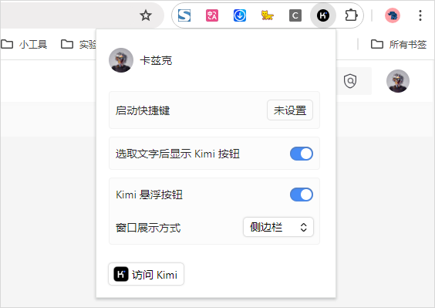This screenshot has height=308, width=435.
Task: Open the pink translate extension icon
Action: 212,15
